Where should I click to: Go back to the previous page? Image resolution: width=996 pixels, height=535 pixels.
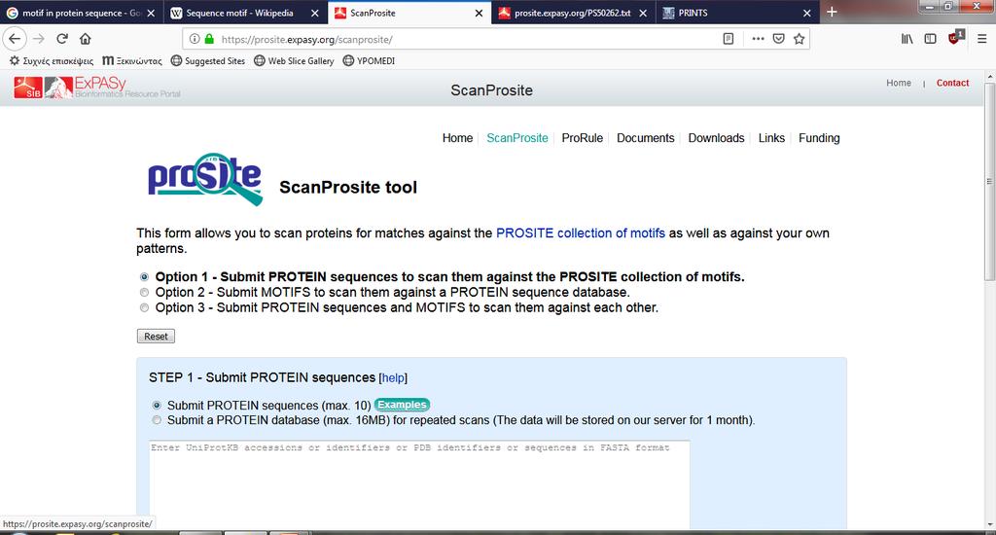click(15, 39)
